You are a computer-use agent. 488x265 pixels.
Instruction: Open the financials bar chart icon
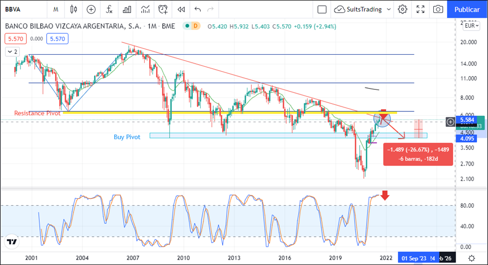(x=127, y=9)
